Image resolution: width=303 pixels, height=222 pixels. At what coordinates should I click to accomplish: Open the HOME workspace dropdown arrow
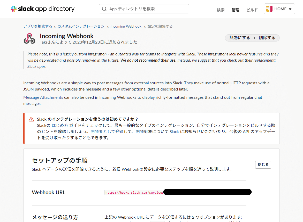(290, 9)
